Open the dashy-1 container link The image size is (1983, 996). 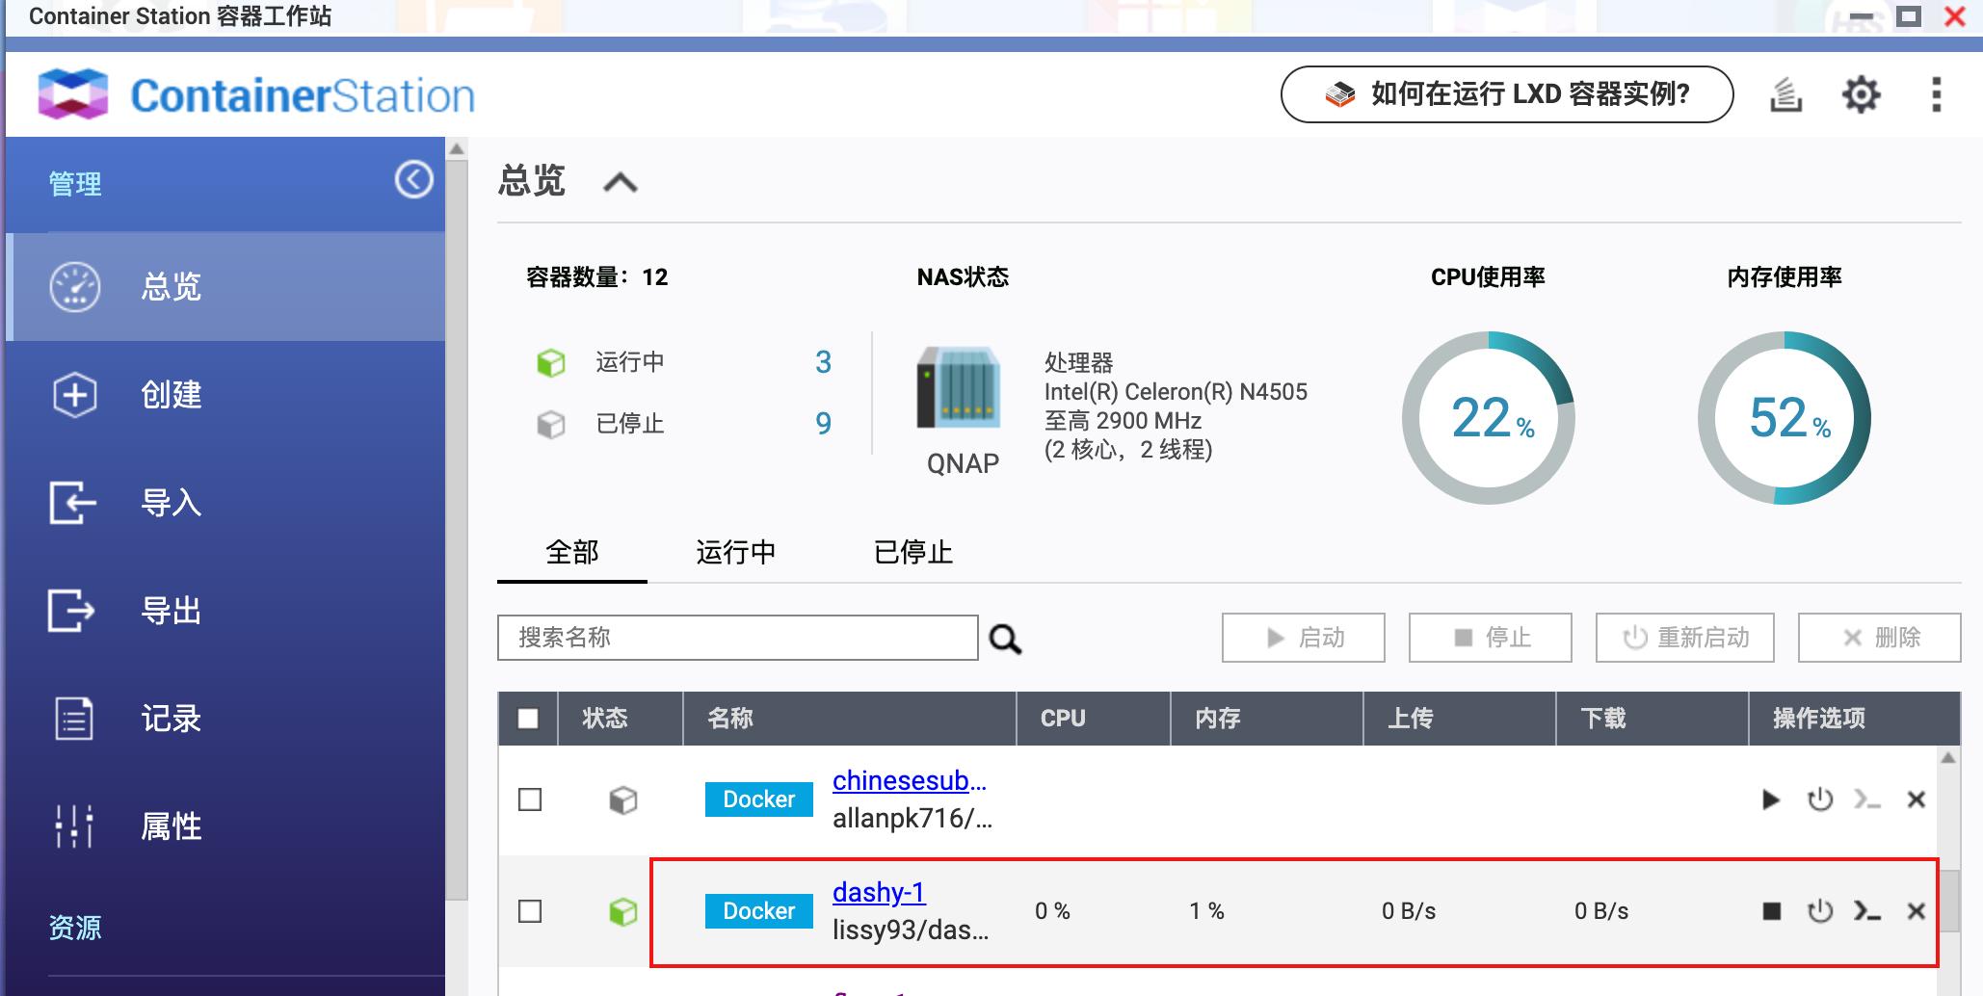point(878,893)
